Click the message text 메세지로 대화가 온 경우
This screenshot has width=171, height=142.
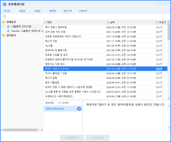tap(126, 105)
